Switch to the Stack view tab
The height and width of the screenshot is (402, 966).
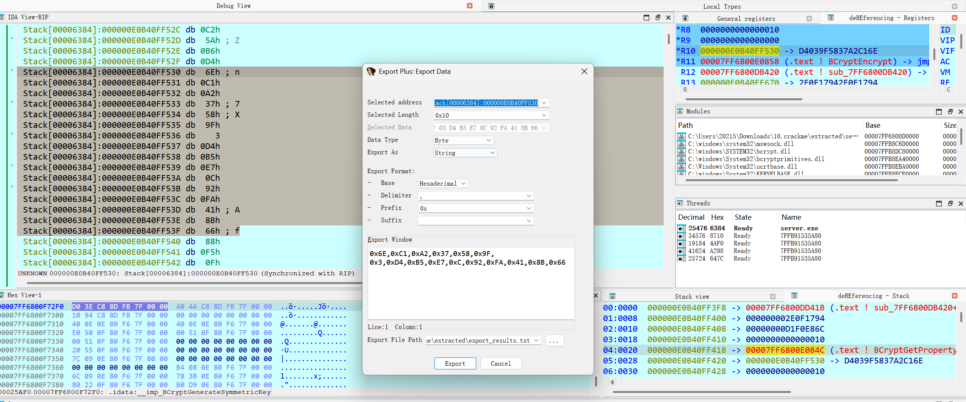[692, 296]
